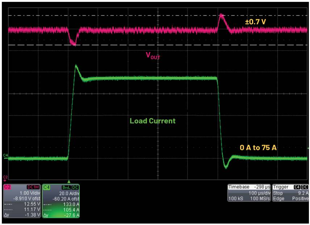The width and height of the screenshot is (310, 225).
Task: Open the C2 channel descriptor label
Action: tap(7, 187)
